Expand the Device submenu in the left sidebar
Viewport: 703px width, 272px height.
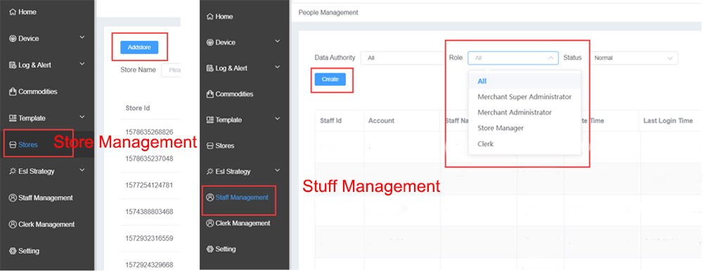(82, 38)
